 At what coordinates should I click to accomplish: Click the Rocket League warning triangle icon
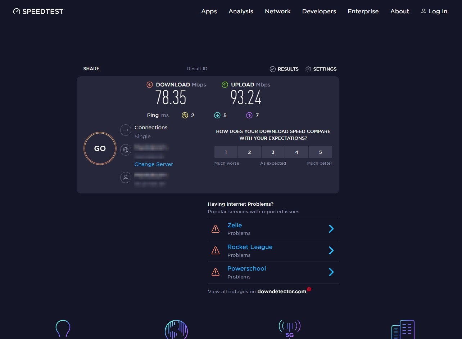pyautogui.click(x=216, y=250)
